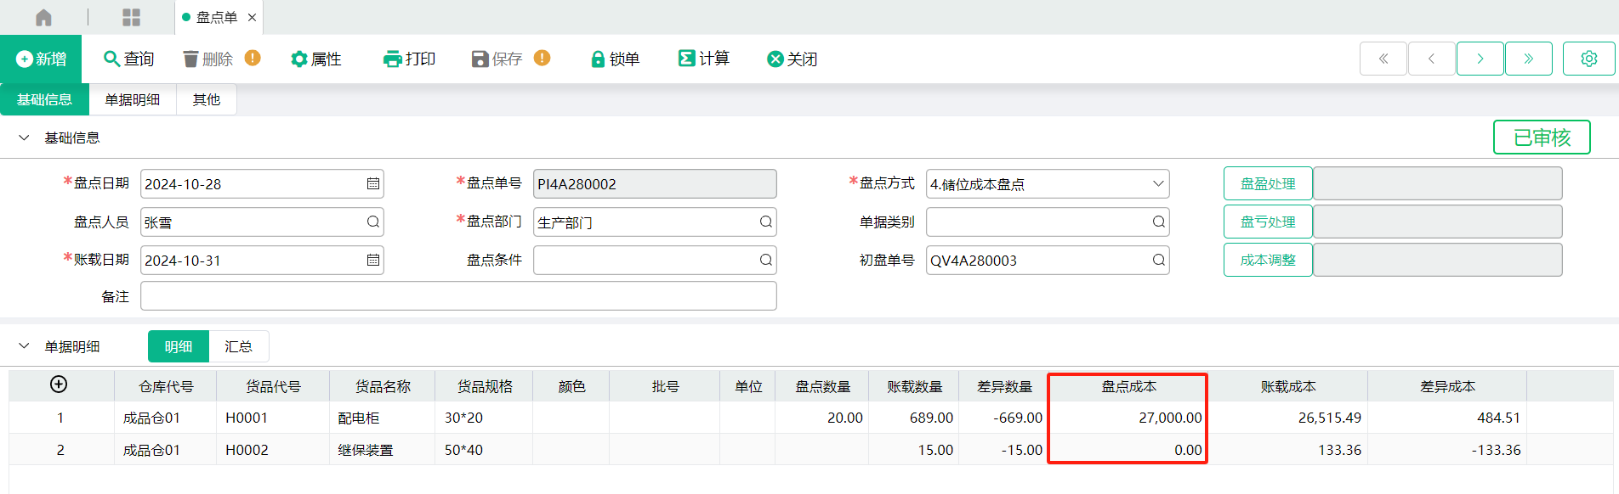Click warning icon next to 保存
1619x494 pixels.
coord(542,58)
